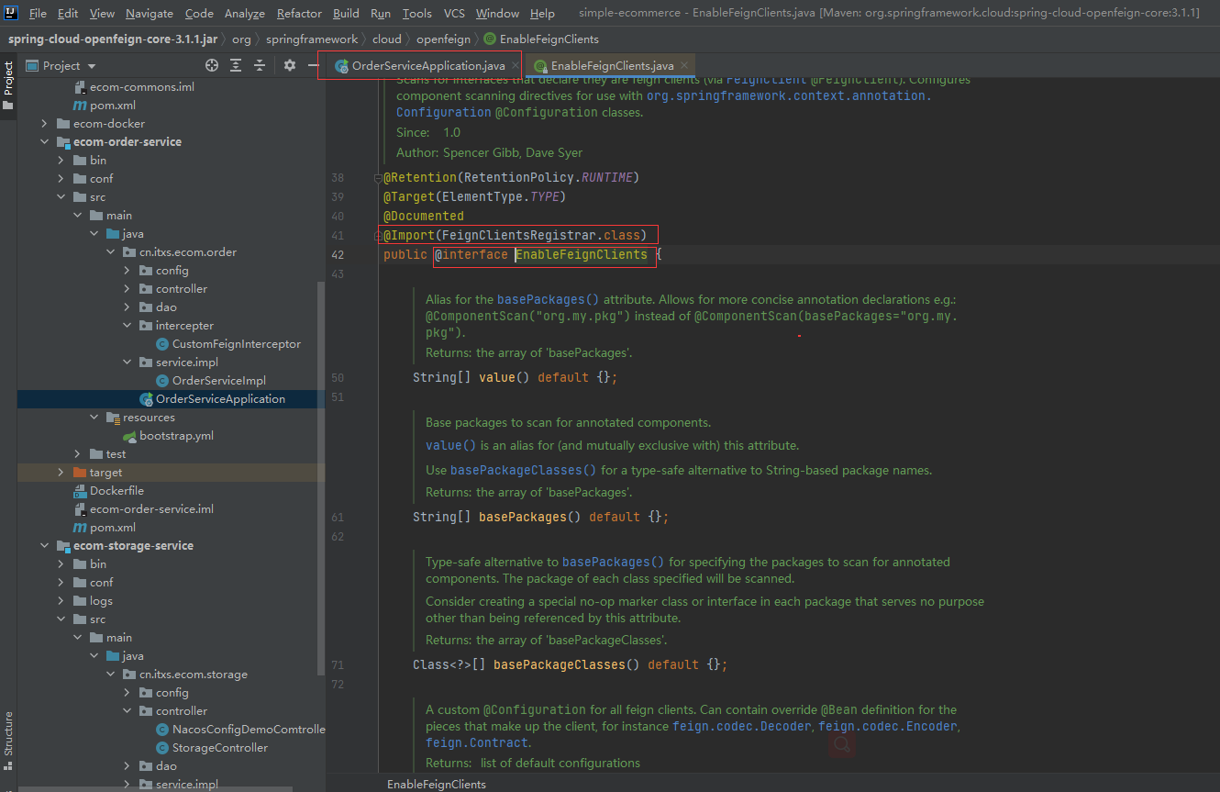
Task: Expand the ecom-docker folder
Action: (45, 124)
